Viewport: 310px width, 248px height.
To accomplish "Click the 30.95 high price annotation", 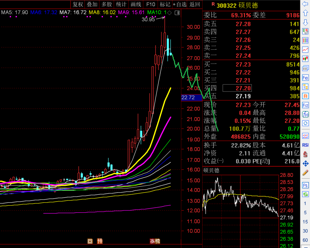I will coord(148,19).
